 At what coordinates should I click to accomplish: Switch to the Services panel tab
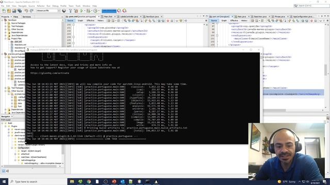pyautogui.click(x=27, y=16)
